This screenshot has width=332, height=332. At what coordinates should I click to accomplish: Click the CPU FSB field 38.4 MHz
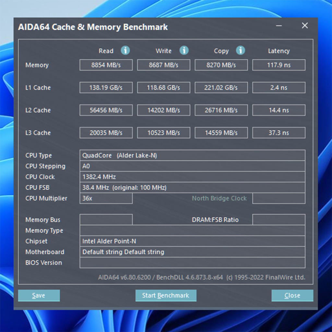[x=193, y=188]
